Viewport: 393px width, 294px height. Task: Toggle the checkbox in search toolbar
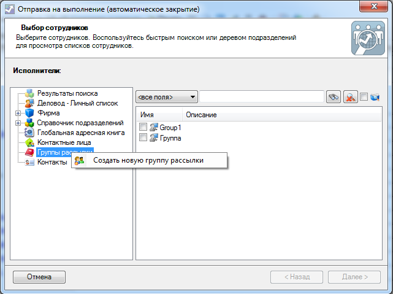click(364, 97)
